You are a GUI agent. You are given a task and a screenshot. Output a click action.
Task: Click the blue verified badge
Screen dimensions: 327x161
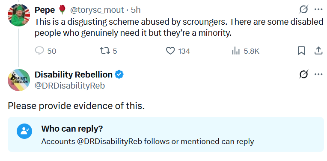(x=119, y=75)
